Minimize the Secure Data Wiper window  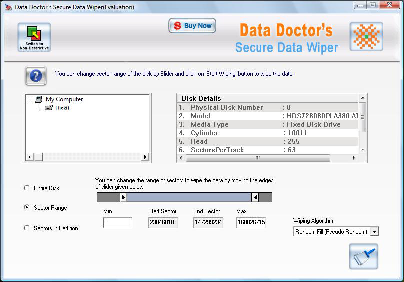[360, 5]
